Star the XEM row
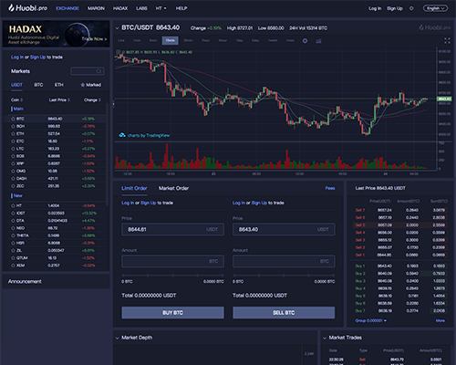The image size is (456, 365). 13,266
